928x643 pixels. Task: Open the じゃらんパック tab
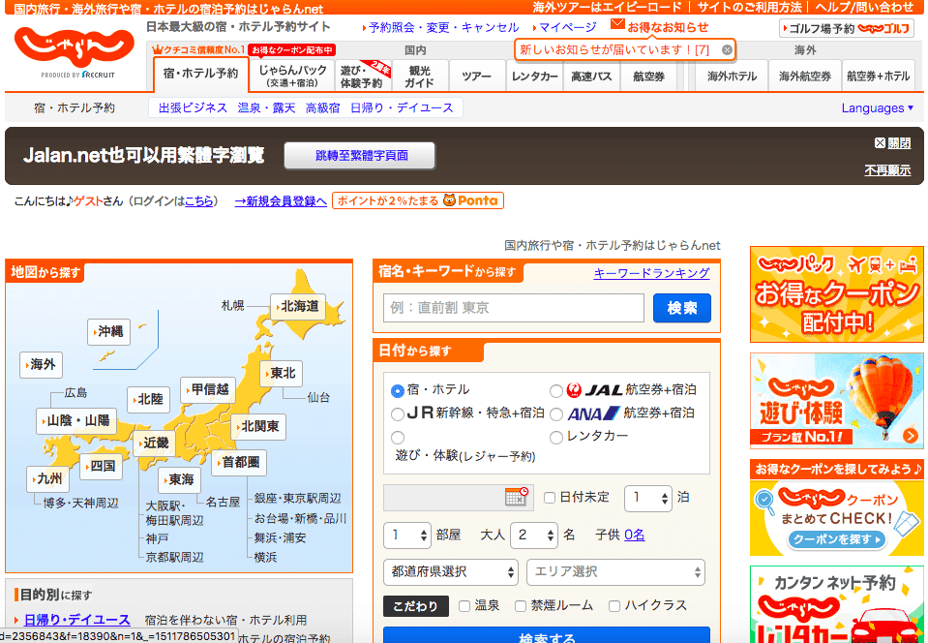pyautogui.click(x=292, y=76)
